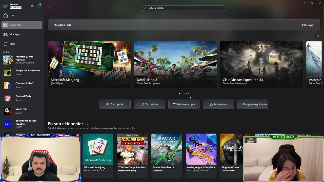Open the Assassin's featured banner at right

[314, 64]
